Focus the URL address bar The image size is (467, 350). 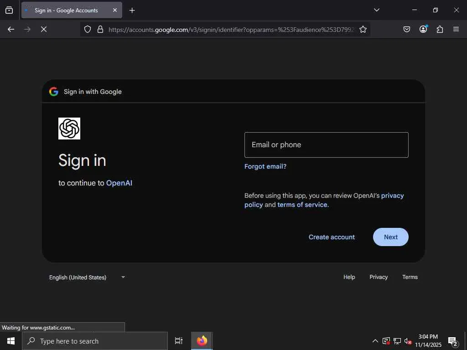tap(231, 30)
